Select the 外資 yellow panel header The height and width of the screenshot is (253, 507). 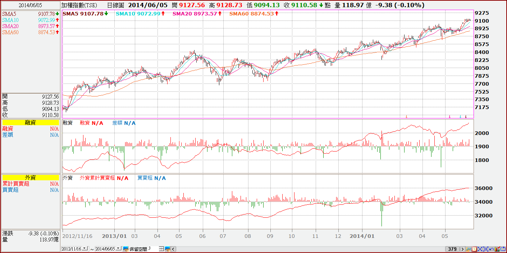31,177
